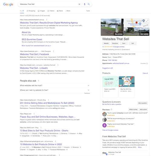Open search Tools
This screenshot has width=151, height=156.
(x=88, y=11)
